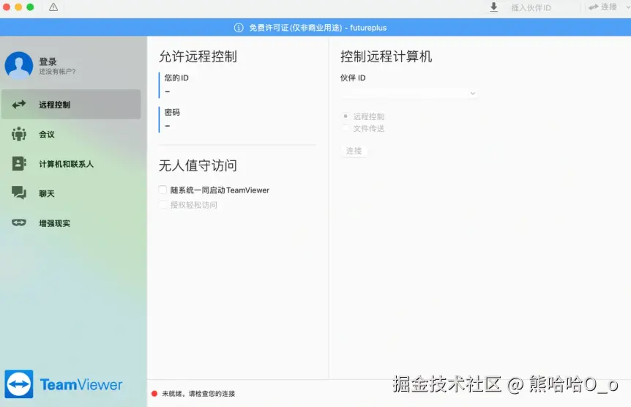The height and width of the screenshot is (407, 631).
Task: Click the 计算机和联系人 address book icon
Action: click(x=19, y=164)
